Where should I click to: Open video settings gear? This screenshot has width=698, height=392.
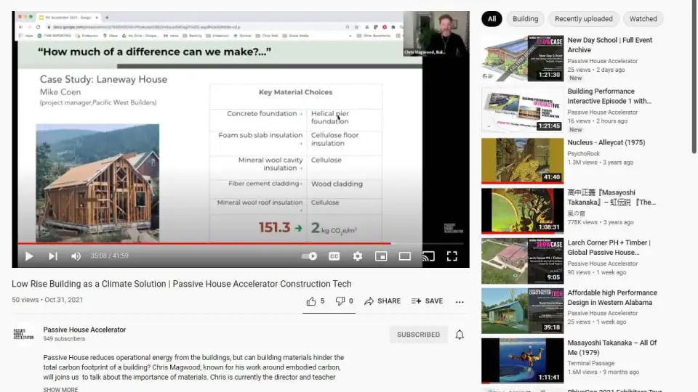click(357, 256)
